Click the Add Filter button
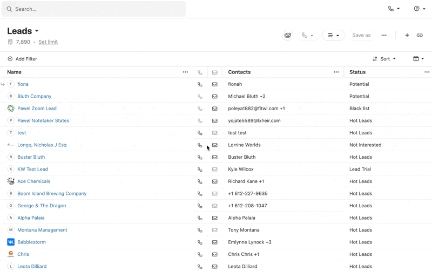 point(22,59)
